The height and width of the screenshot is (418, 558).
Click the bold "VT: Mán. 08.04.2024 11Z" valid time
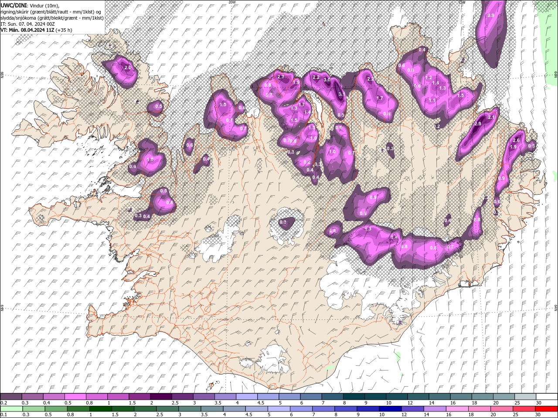coord(27,30)
